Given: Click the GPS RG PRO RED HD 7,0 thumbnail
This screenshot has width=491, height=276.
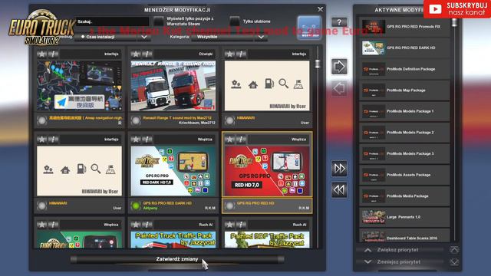Looking at the screenshot, I should pyautogui.click(x=267, y=171).
